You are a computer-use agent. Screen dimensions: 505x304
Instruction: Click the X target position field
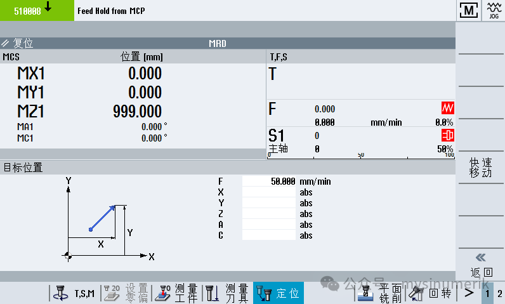(269, 192)
